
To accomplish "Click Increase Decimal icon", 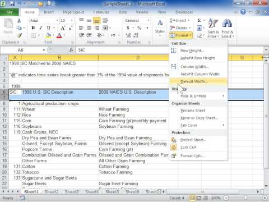I will [x=128, y=35].
